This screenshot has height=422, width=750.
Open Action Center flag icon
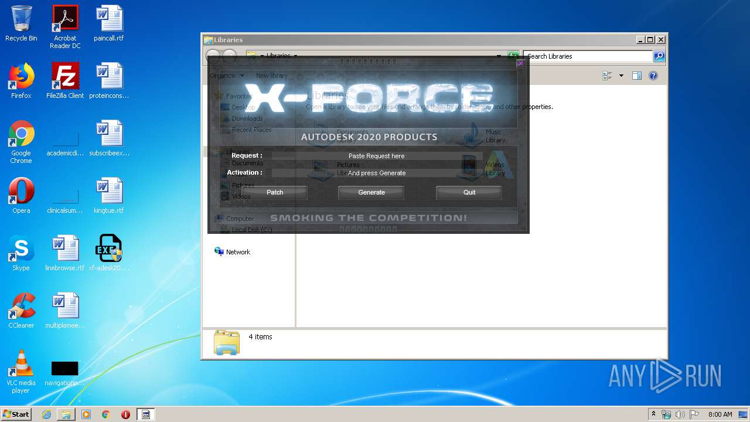pos(694,414)
